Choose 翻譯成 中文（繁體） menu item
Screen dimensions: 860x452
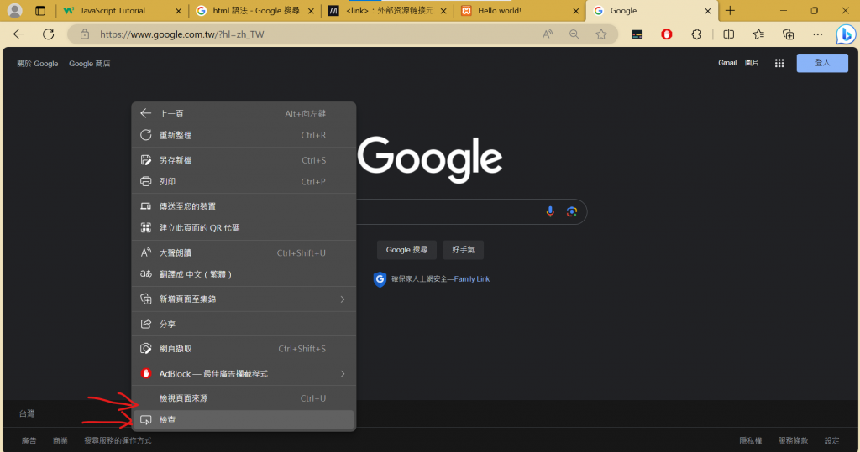click(244, 274)
